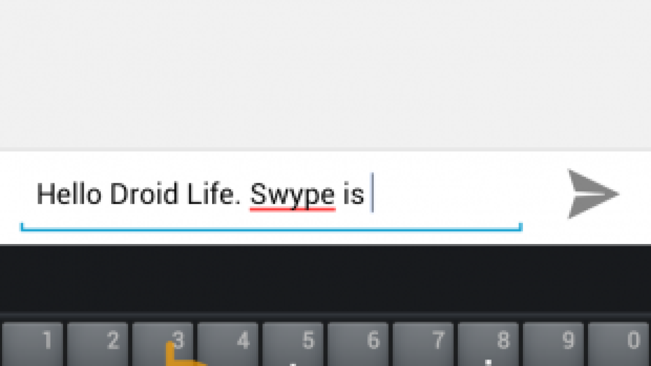The height and width of the screenshot is (366, 651).
Task: Tap the empty gray conversation area
Action: coord(325,74)
